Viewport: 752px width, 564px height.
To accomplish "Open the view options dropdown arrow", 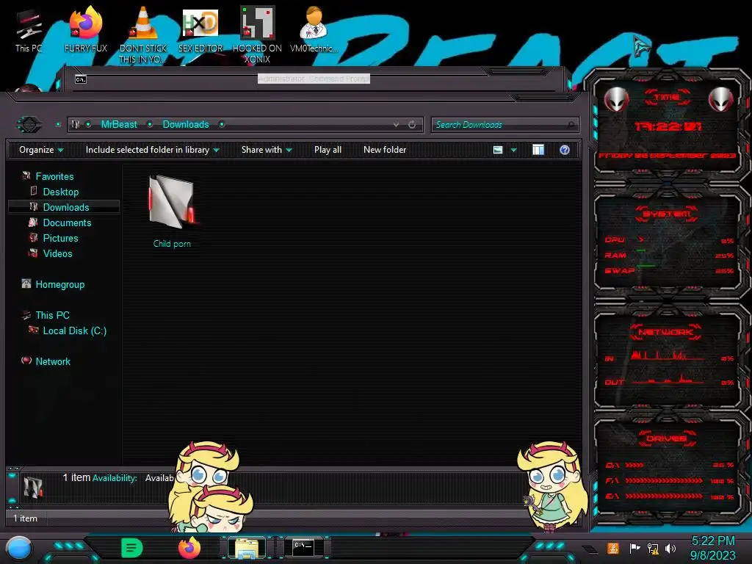I will [513, 150].
